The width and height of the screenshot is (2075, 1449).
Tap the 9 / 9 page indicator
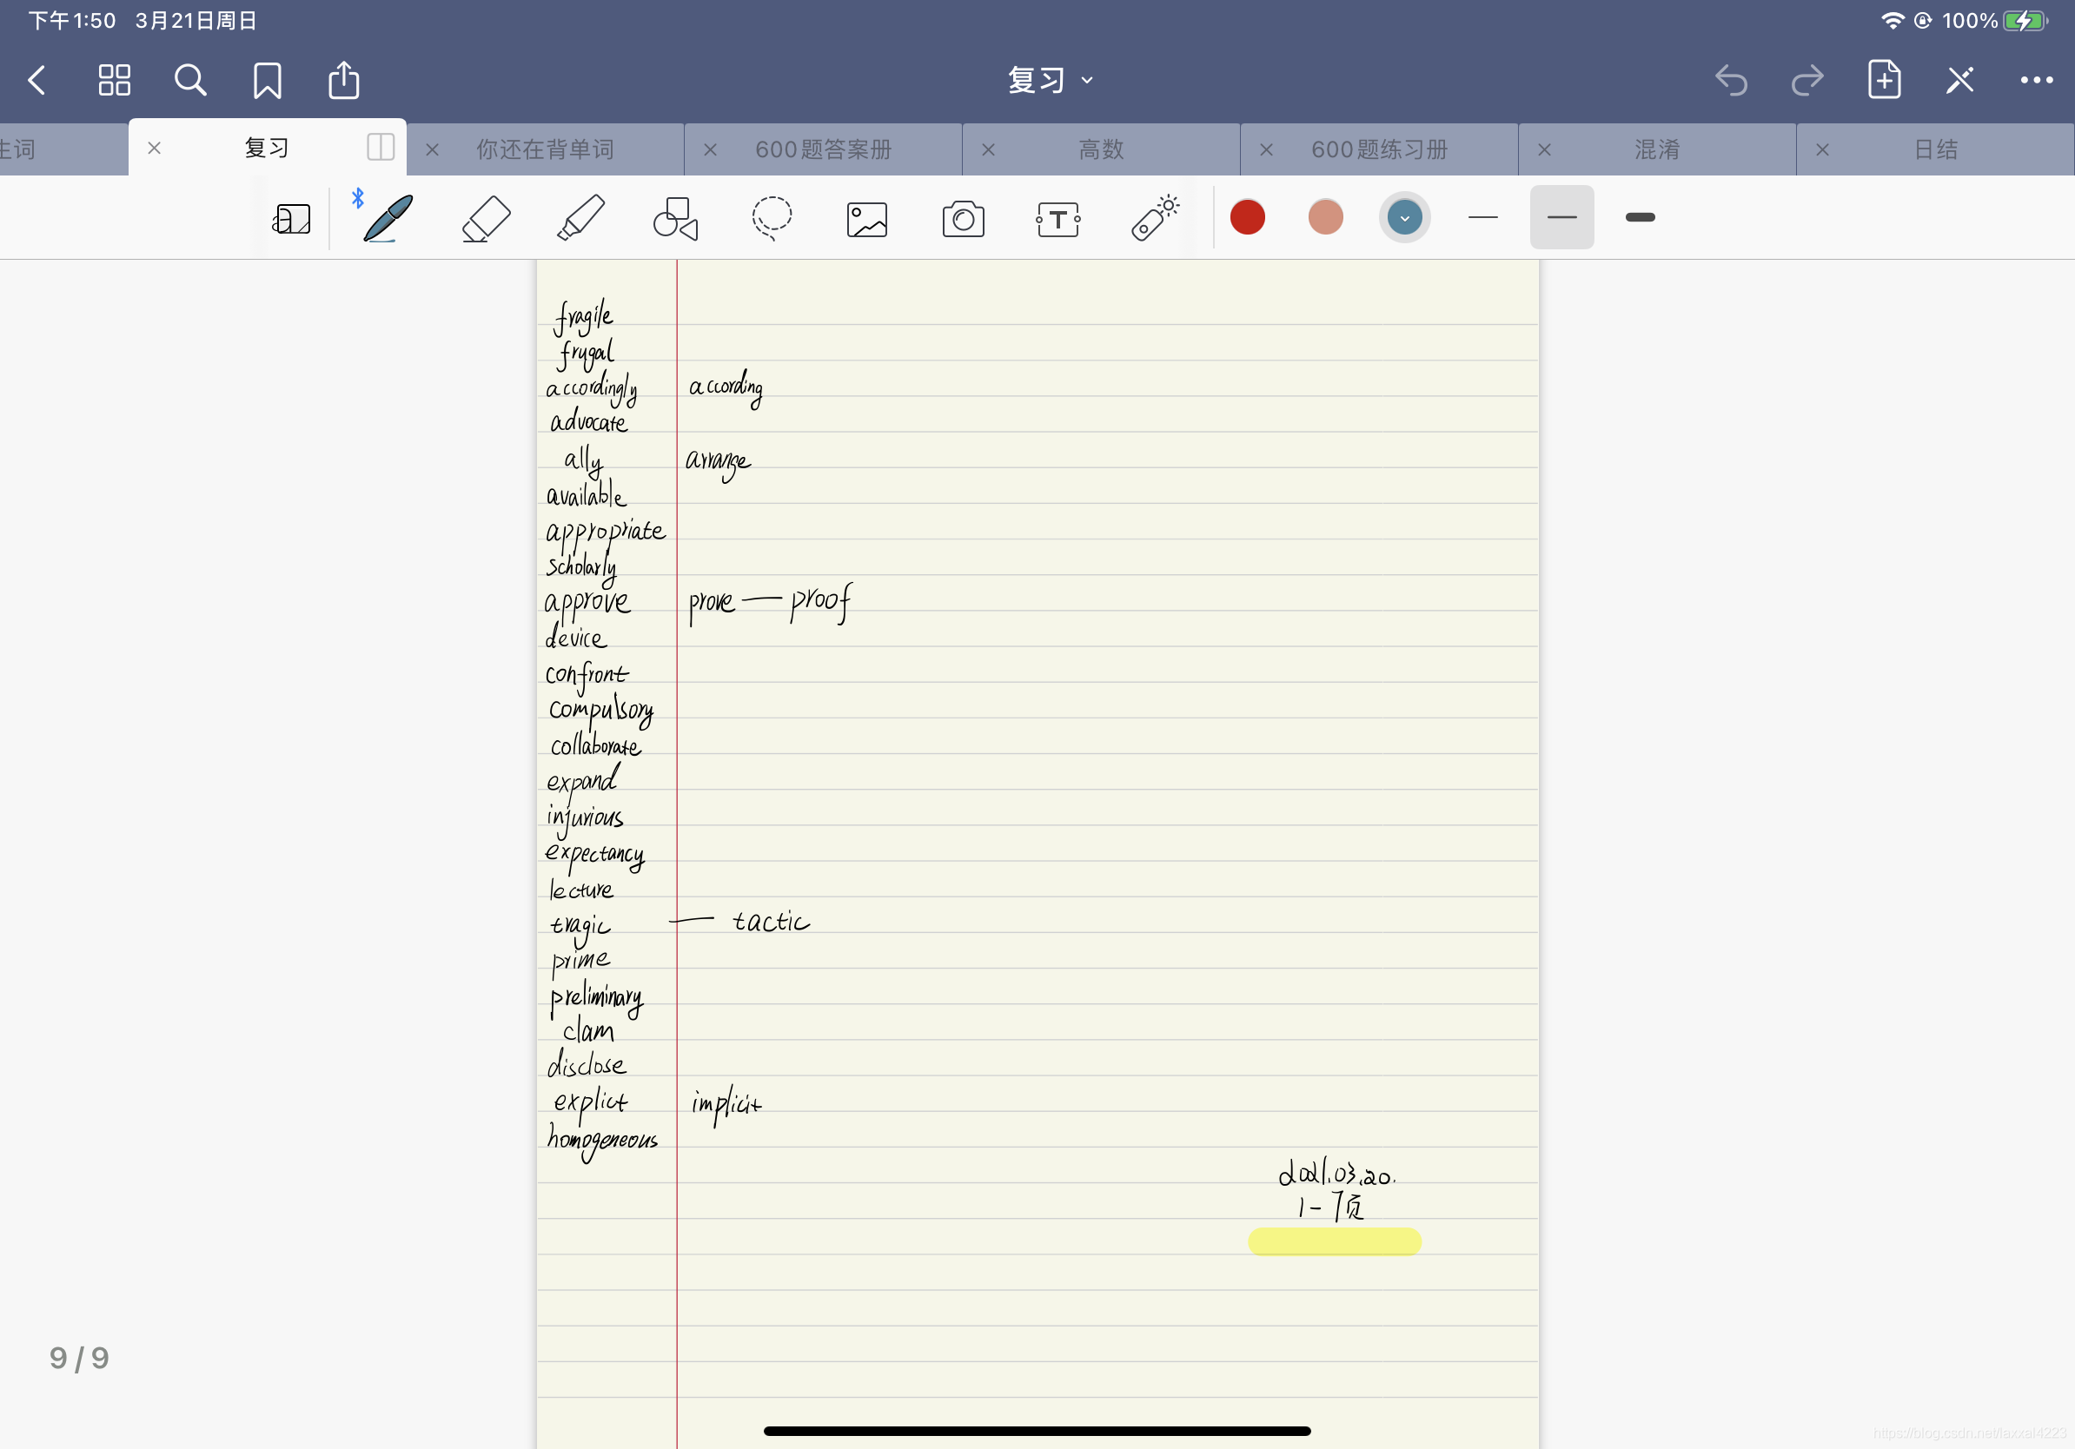tap(80, 1358)
